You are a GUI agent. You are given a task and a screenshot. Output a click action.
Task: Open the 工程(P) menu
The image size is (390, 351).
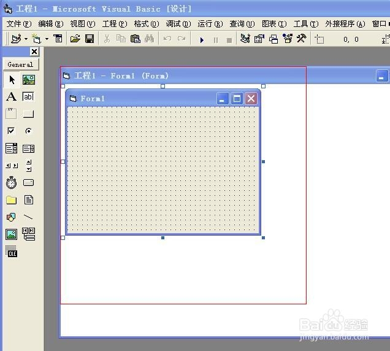pos(115,24)
